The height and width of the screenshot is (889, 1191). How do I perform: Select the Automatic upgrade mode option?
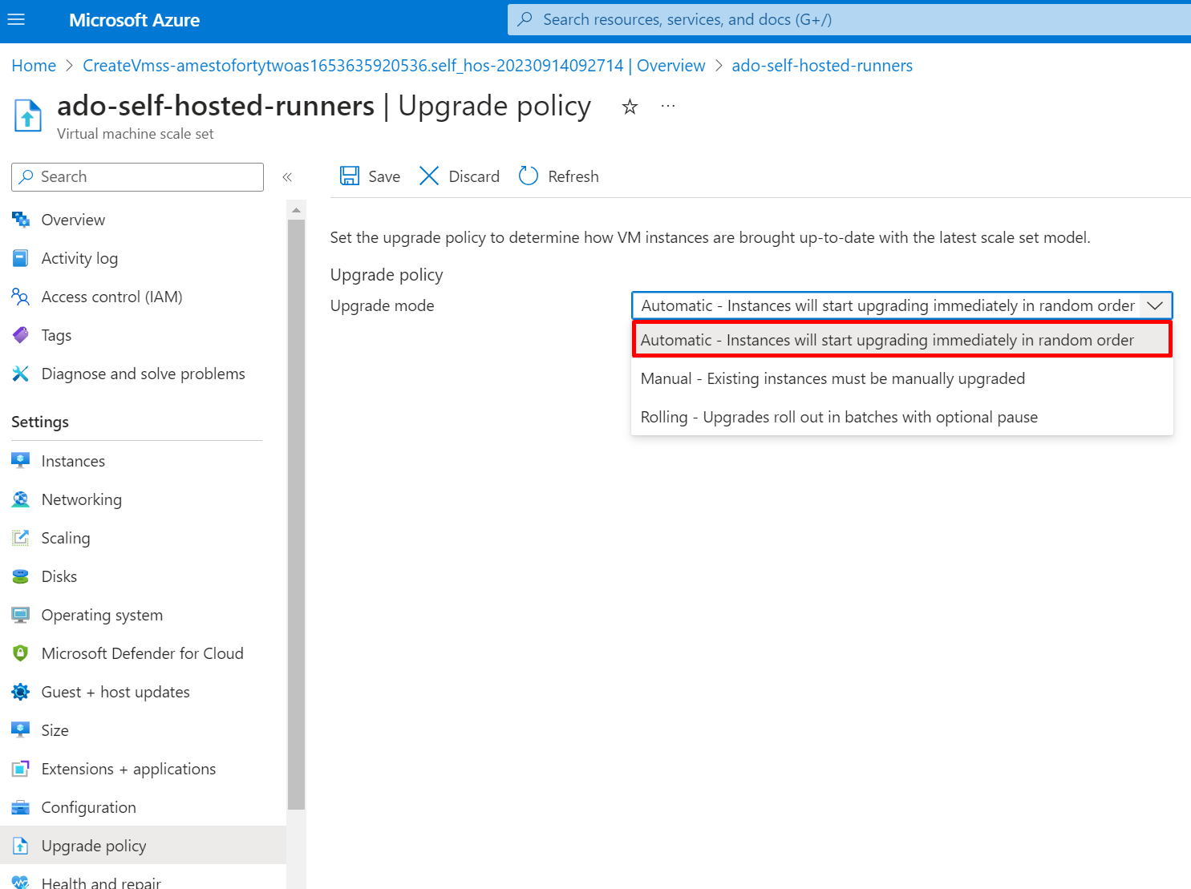(886, 340)
